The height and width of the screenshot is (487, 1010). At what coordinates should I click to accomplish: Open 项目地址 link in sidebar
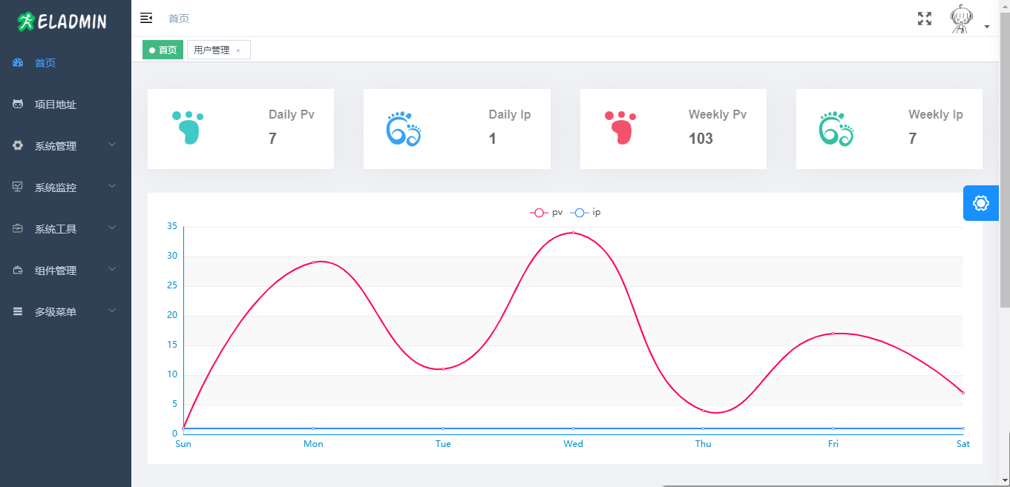pos(56,105)
